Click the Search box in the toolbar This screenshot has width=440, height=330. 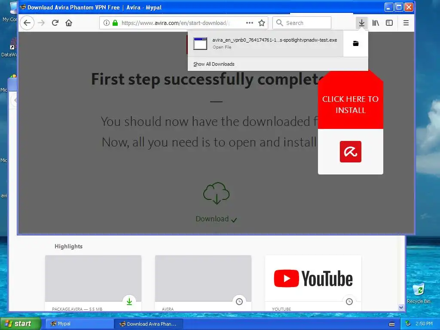point(302,23)
